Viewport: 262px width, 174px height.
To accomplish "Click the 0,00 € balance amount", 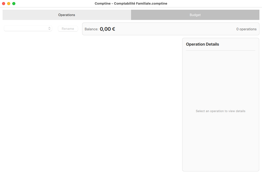I will coord(107,29).
